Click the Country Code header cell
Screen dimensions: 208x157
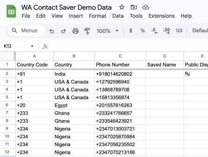click(35, 65)
